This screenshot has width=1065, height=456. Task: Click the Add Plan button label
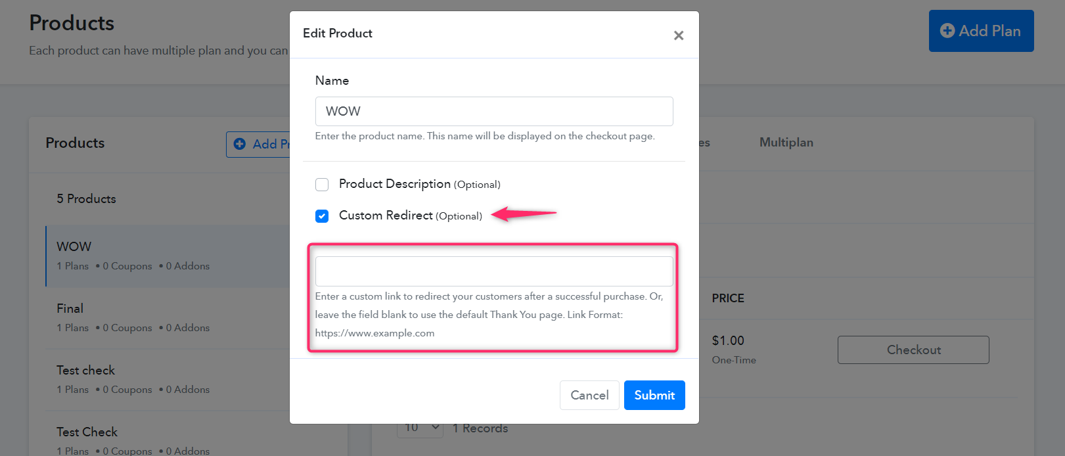pos(989,31)
